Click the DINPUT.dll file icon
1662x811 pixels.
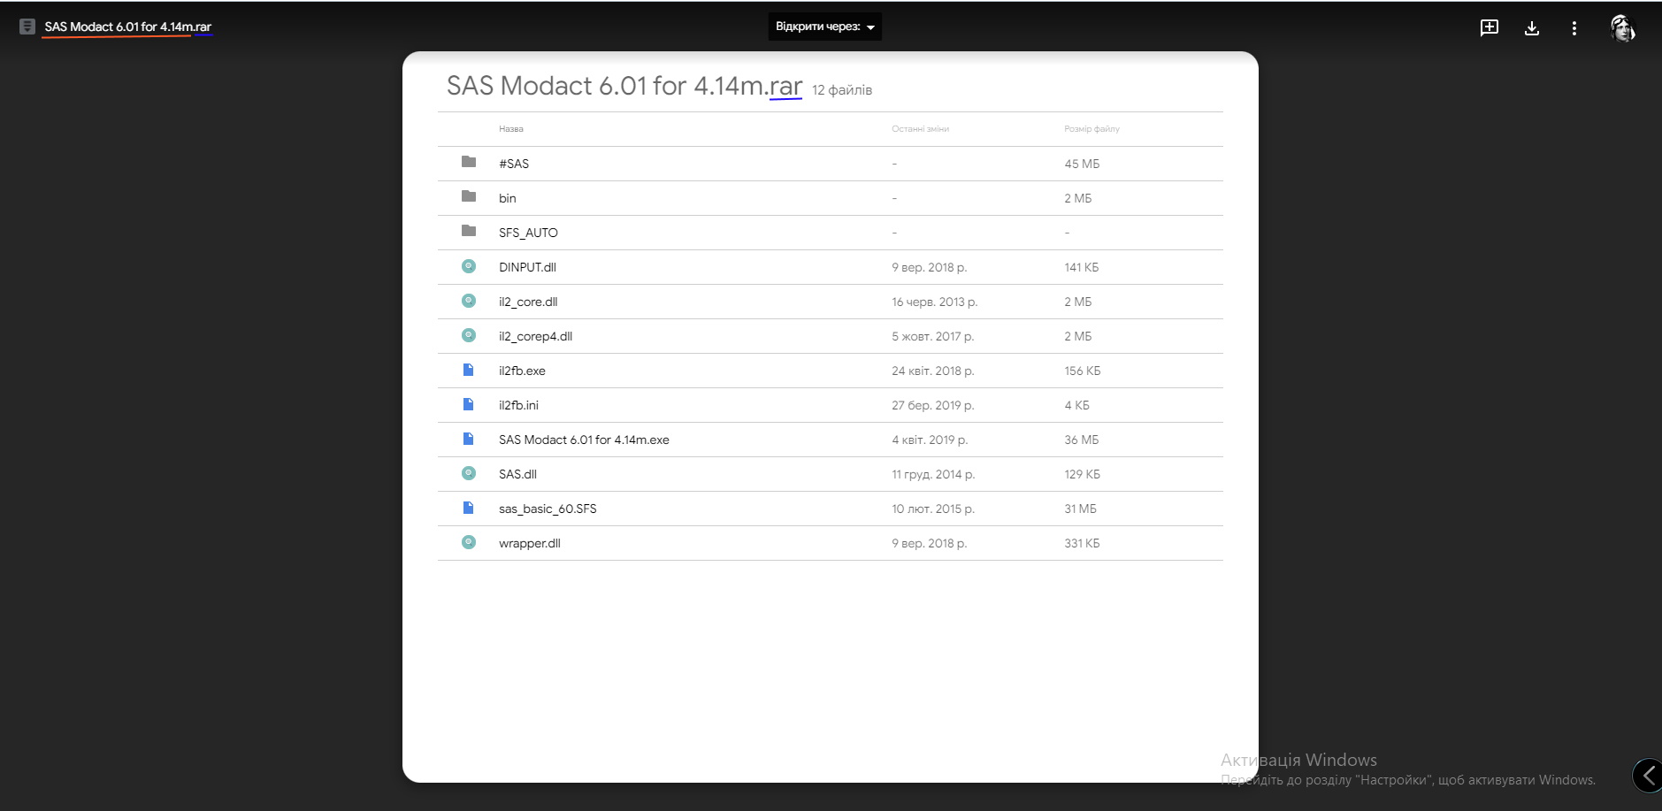(x=469, y=266)
